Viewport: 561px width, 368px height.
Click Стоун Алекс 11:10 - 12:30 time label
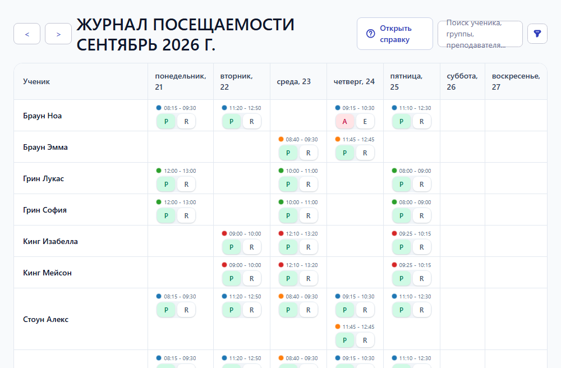pos(415,296)
